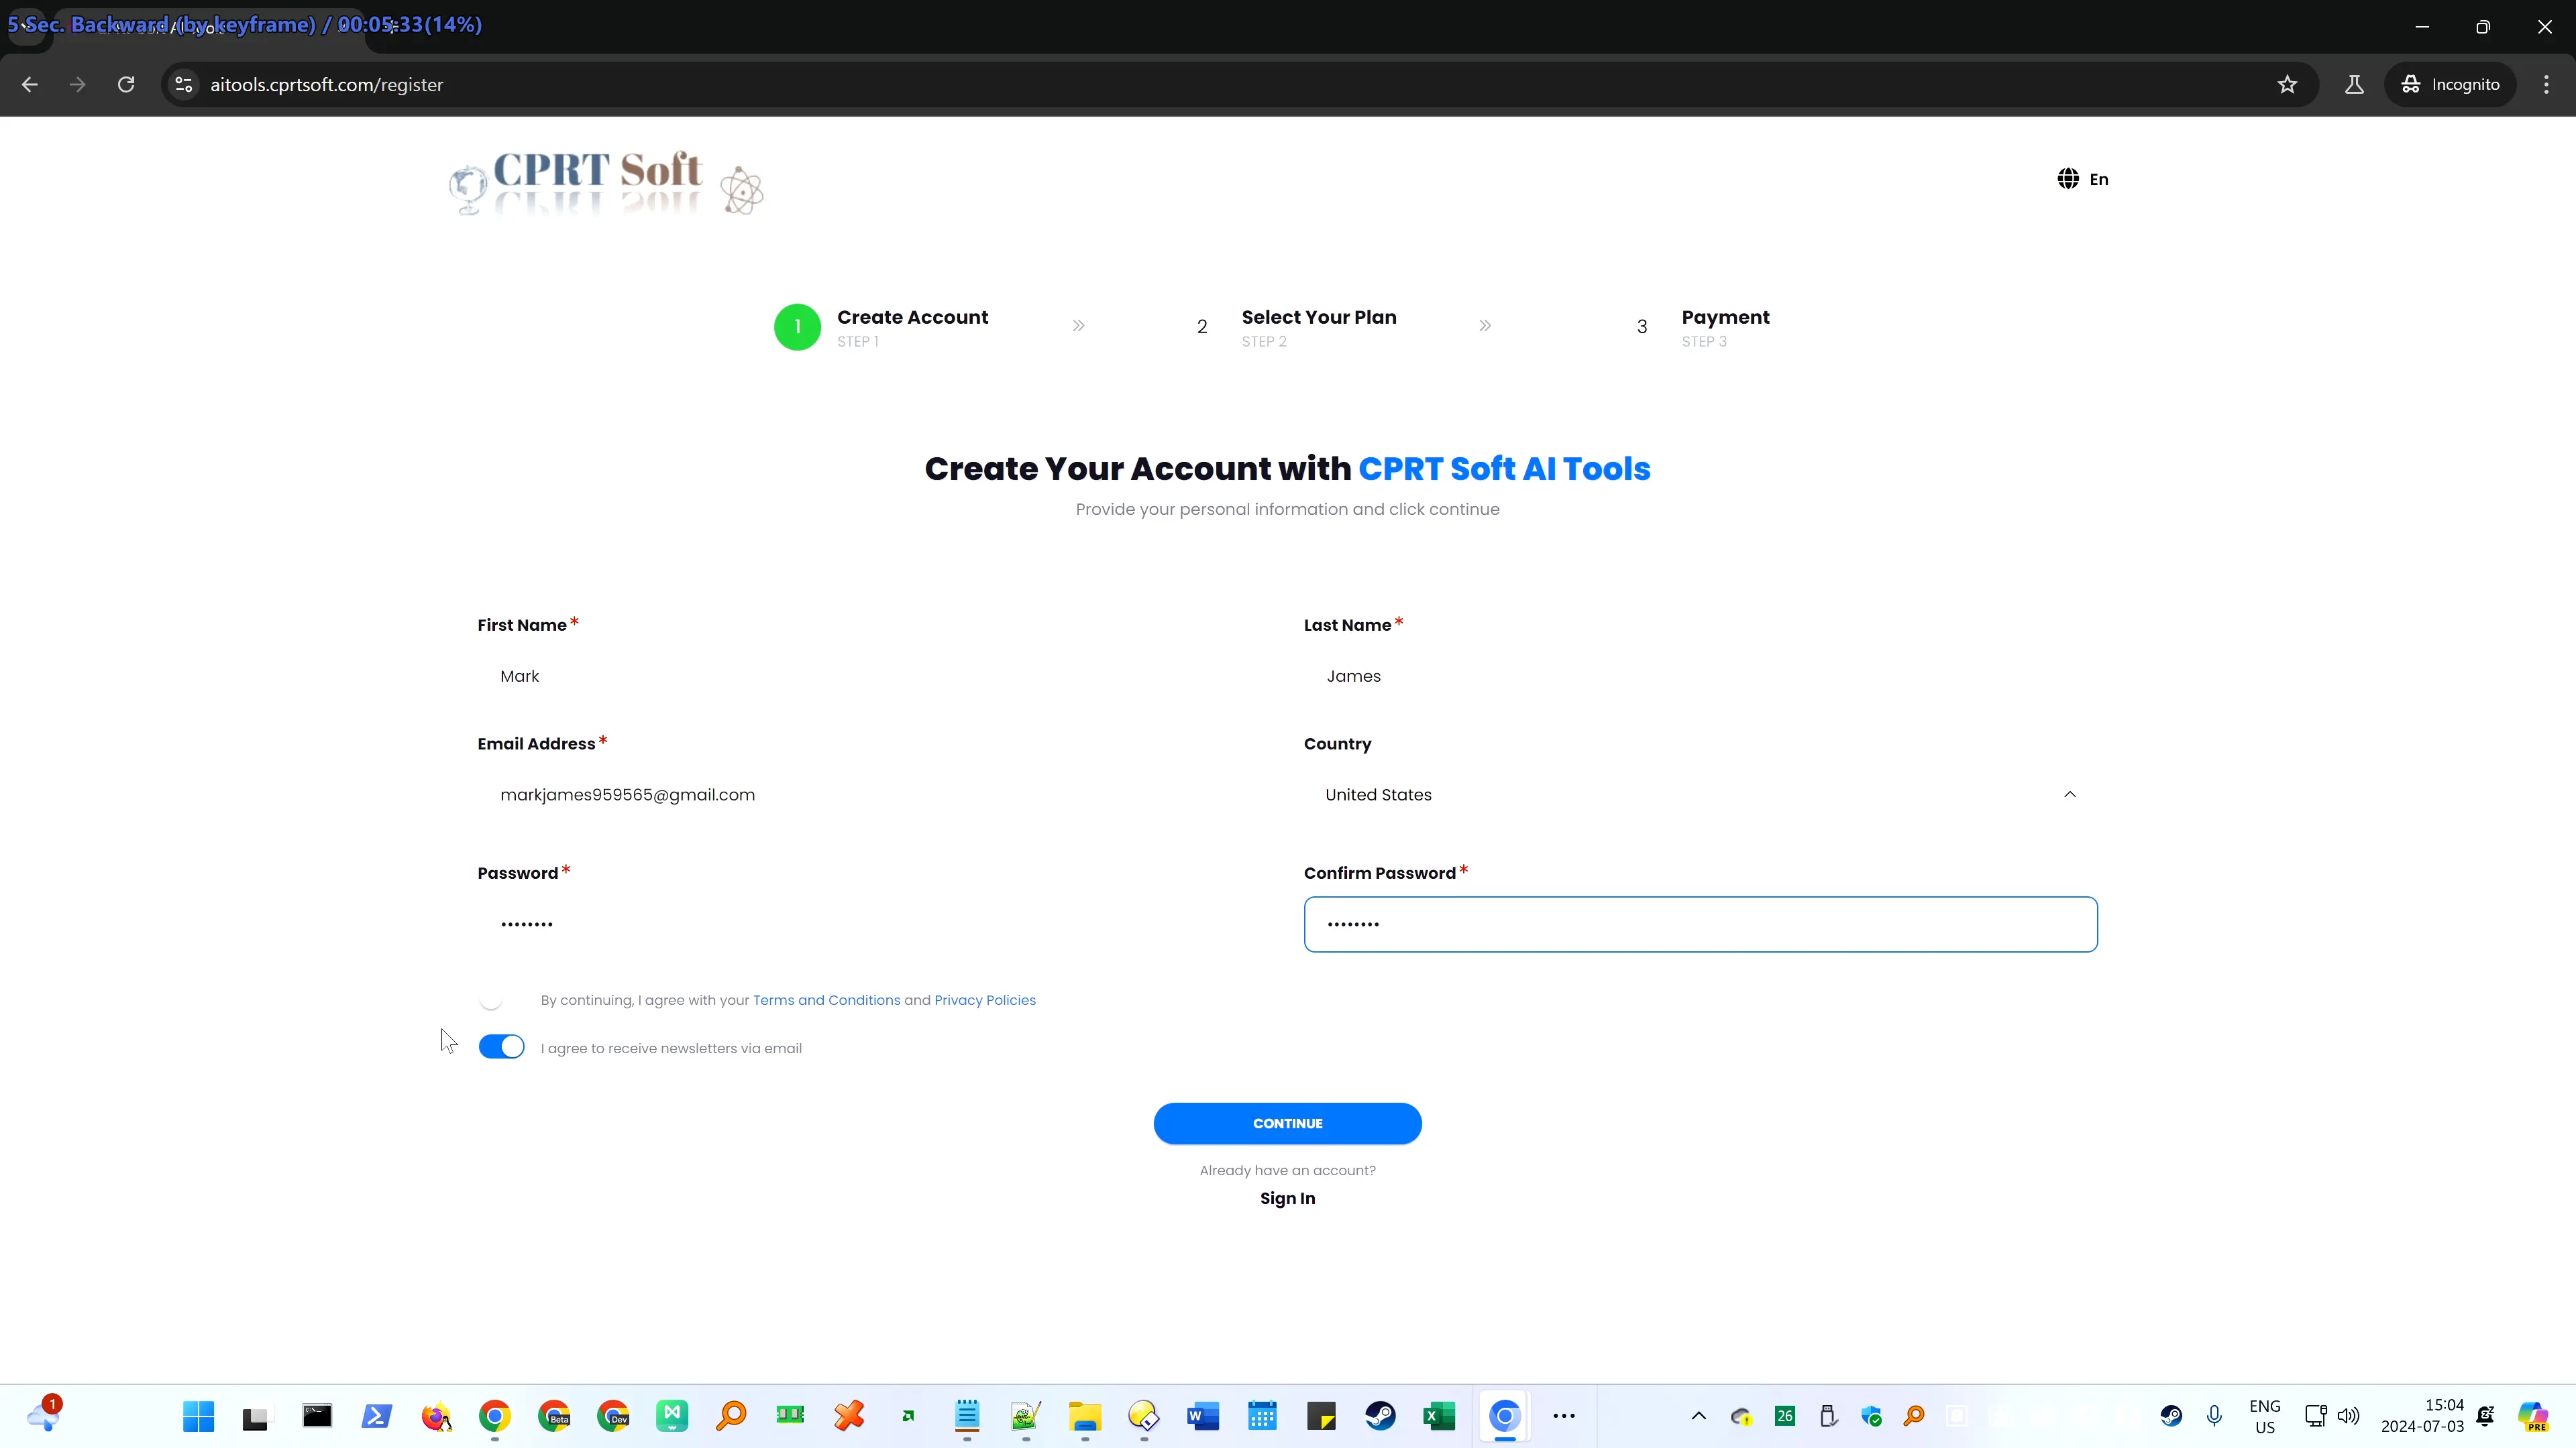Open Steam from taskbar
This screenshot has height=1448, width=2576.
(x=1380, y=1416)
